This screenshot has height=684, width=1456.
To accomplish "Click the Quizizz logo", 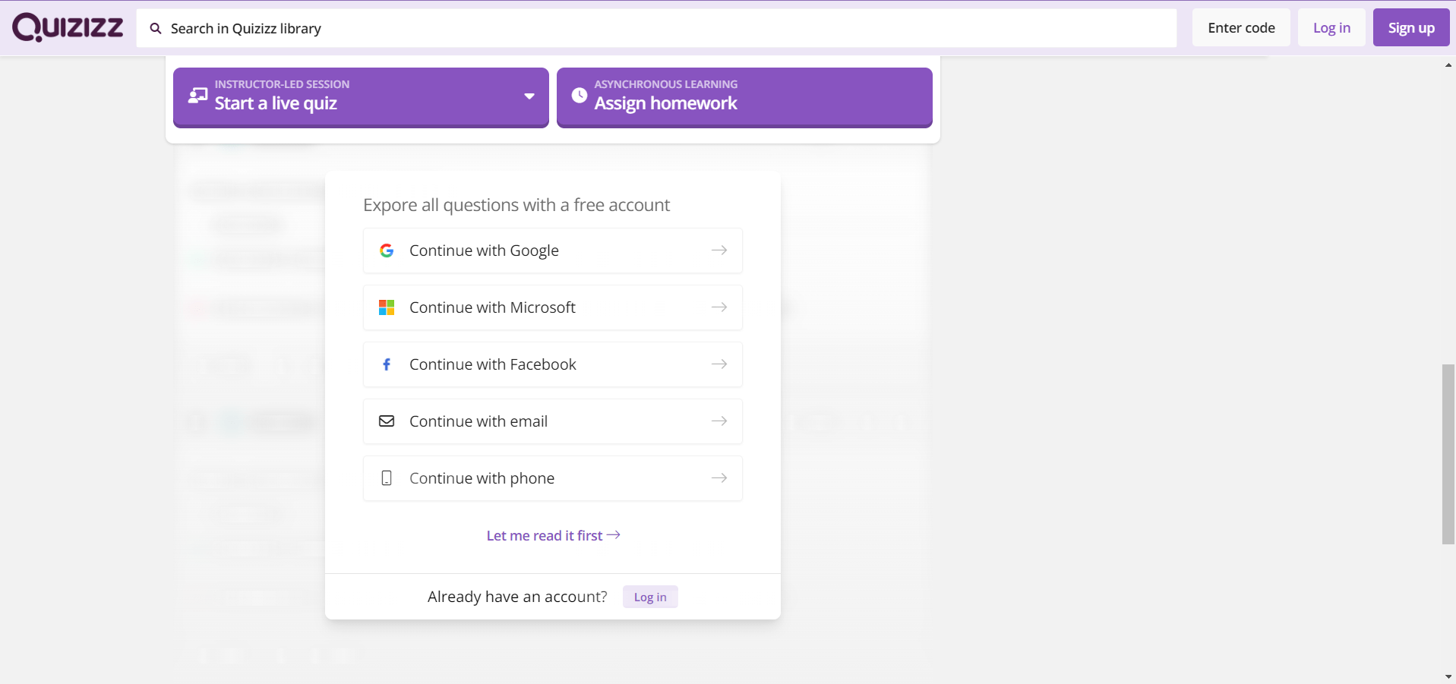I will [x=68, y=28].
